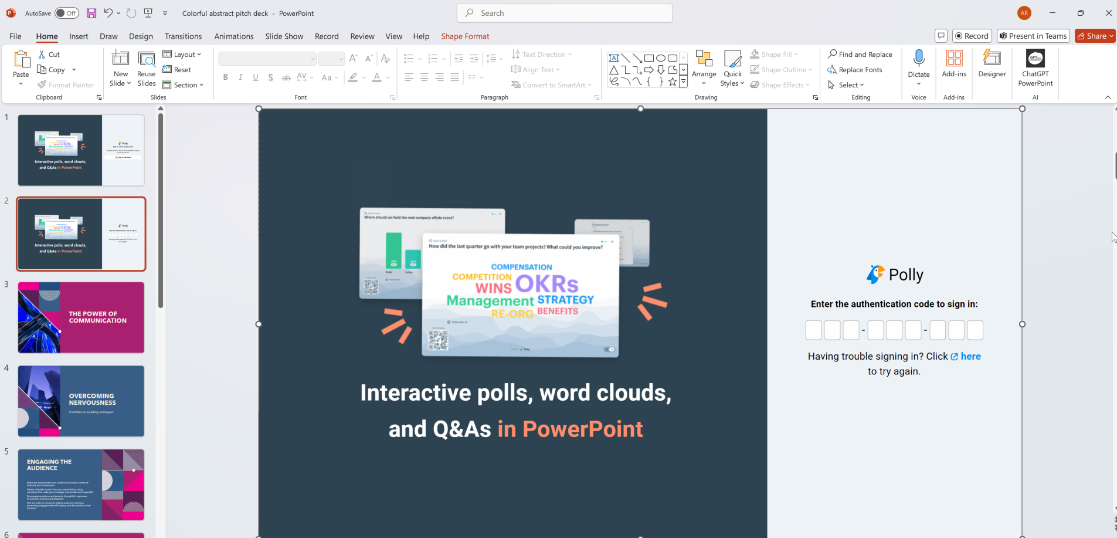Screen dimensions: 1117x538
Task: Launch the ChatGPT PowerPoint add-in
Action: [x=1035, y=65]
